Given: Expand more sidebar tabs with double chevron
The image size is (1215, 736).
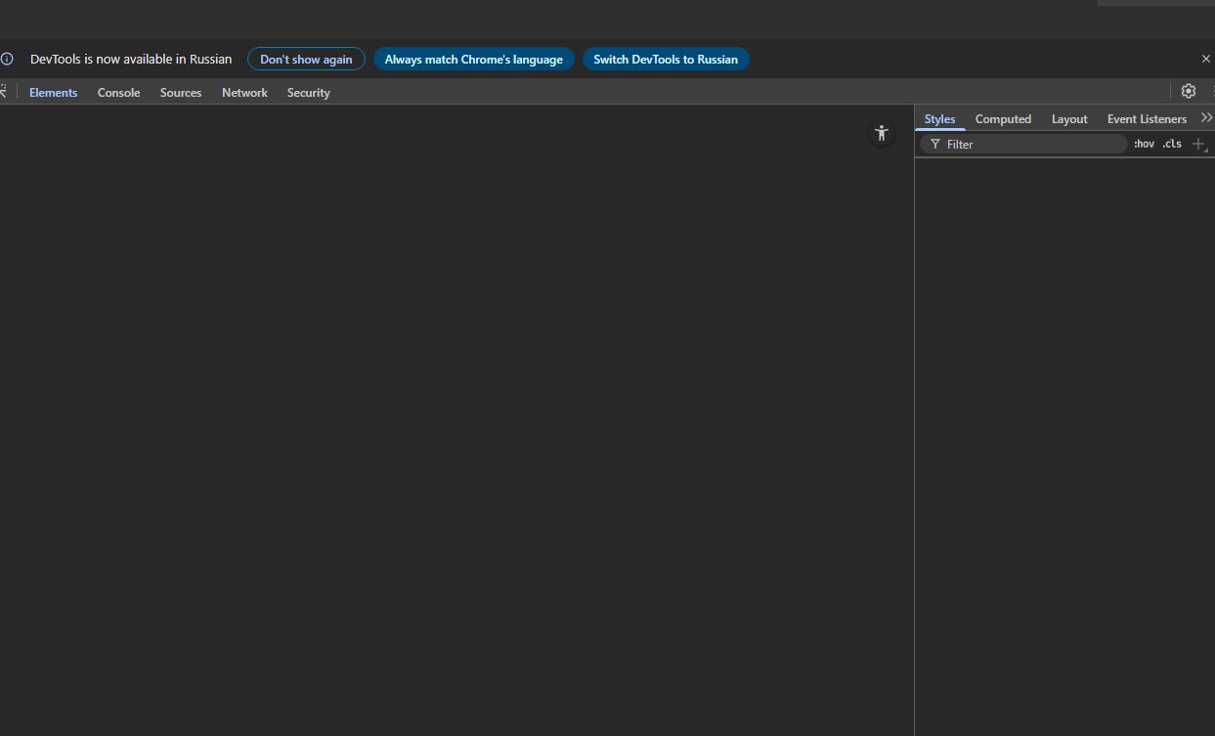Looking at the screenshot, I should (x=1206, y=118).
